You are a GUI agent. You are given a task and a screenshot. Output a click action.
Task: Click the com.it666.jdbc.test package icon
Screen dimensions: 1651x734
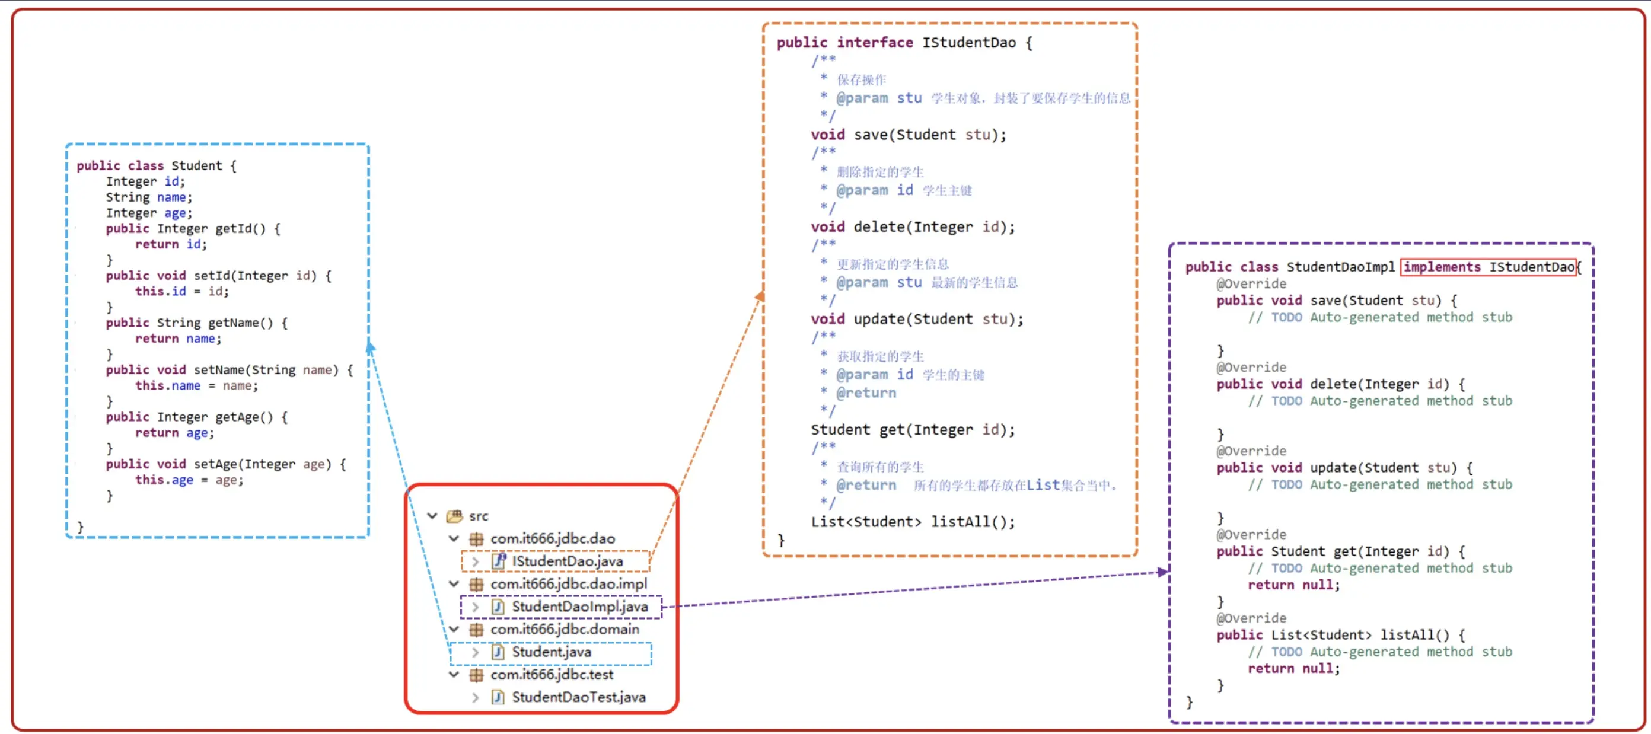click(x=476, y=675)
